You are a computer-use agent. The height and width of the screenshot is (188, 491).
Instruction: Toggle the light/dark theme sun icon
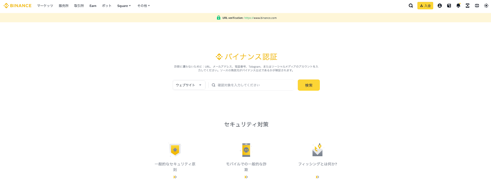click(x=486, y=6)
